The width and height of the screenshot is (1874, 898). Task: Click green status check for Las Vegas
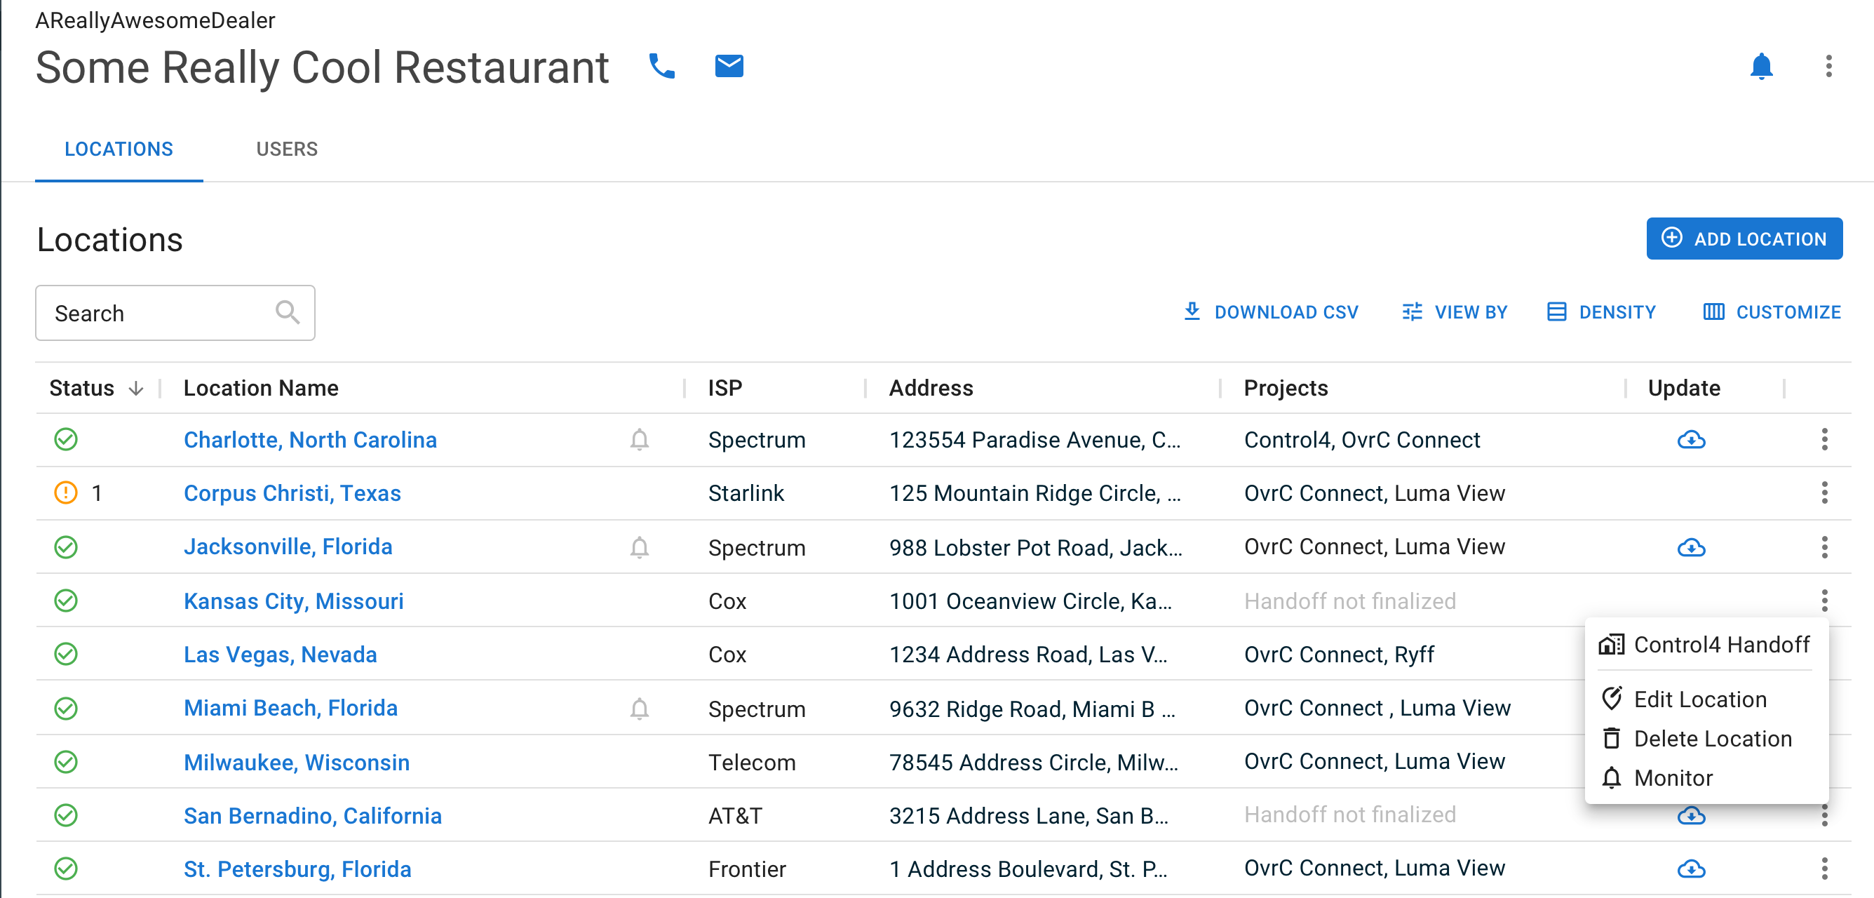(65, 653)
